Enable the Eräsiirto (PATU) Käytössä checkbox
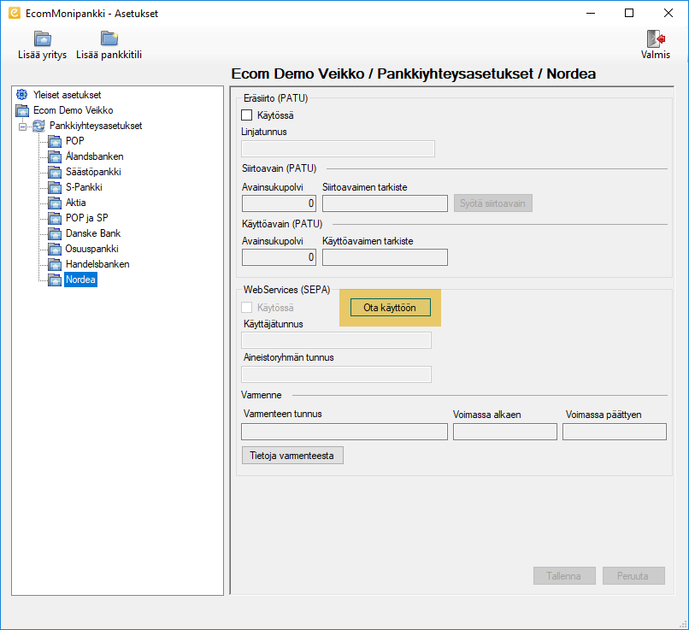The image size is (689, 630). coord(247,115)
